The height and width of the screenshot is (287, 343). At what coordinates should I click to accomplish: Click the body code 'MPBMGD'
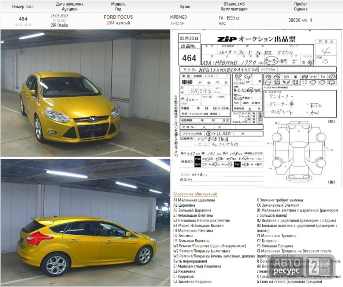[178, 17]
